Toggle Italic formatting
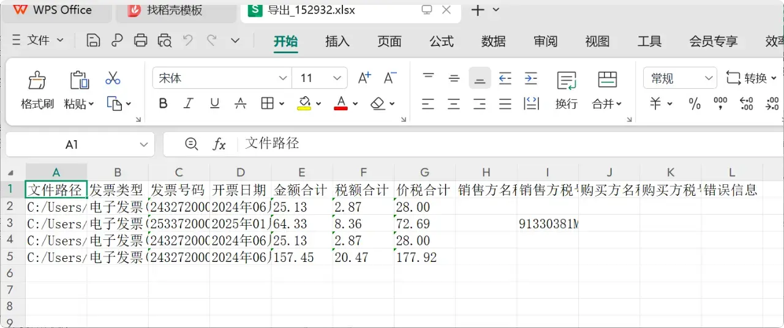This screenshot has height=328, width=784. point(189,103)
